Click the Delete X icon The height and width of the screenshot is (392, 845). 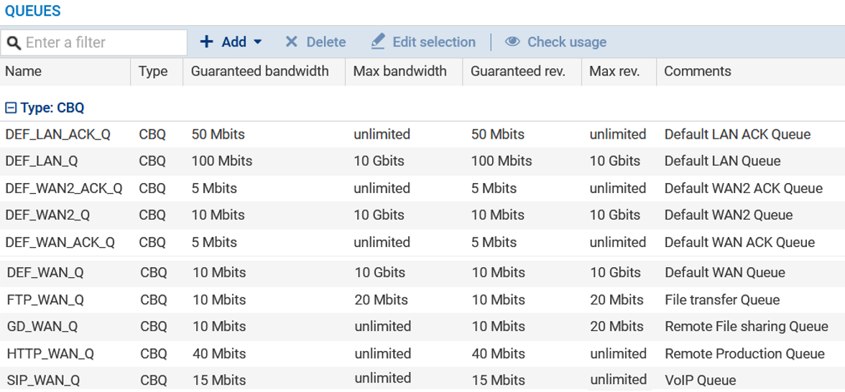291,42
